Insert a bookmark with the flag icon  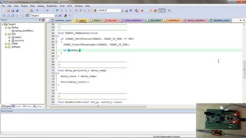tap(57, 11)
